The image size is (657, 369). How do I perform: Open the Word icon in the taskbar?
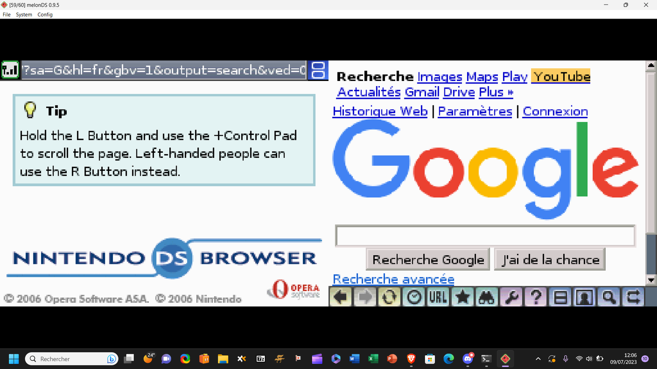point(354,359)
